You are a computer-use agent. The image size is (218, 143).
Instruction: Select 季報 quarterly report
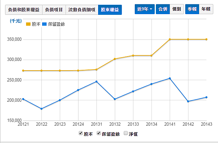pyautogui.click(x=192, y=9)
